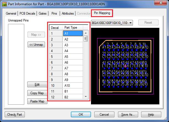Screen dimensions: 169x122
Task: Click the << Unmap button
Action: (36, 45)
